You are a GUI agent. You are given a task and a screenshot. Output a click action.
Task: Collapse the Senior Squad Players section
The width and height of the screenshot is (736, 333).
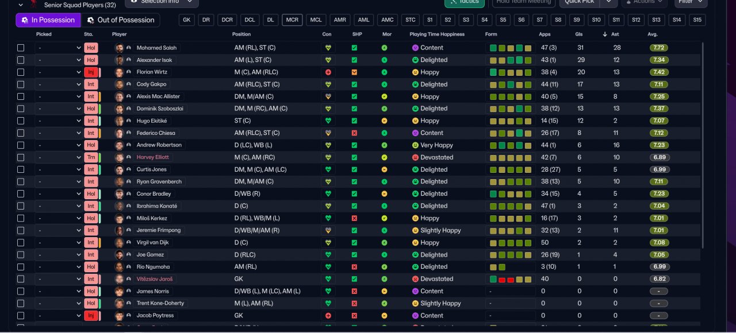21,5
